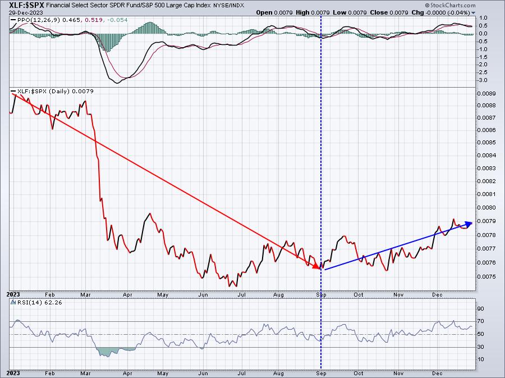505x378 pixels.
Task: Click the RSI(14) 62.26 legend label
Action: click(x=39, y=302)
